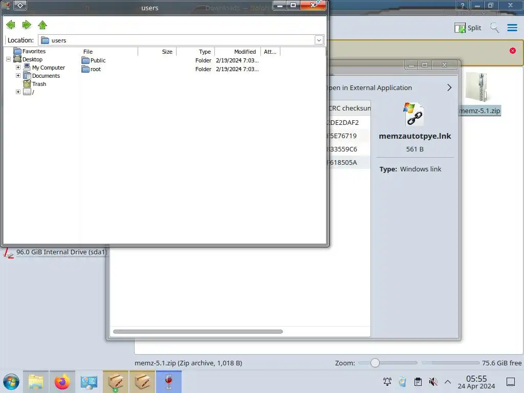Expand hidden system tray icons
The image size is (524, 393).
click(x=448, y=382)
